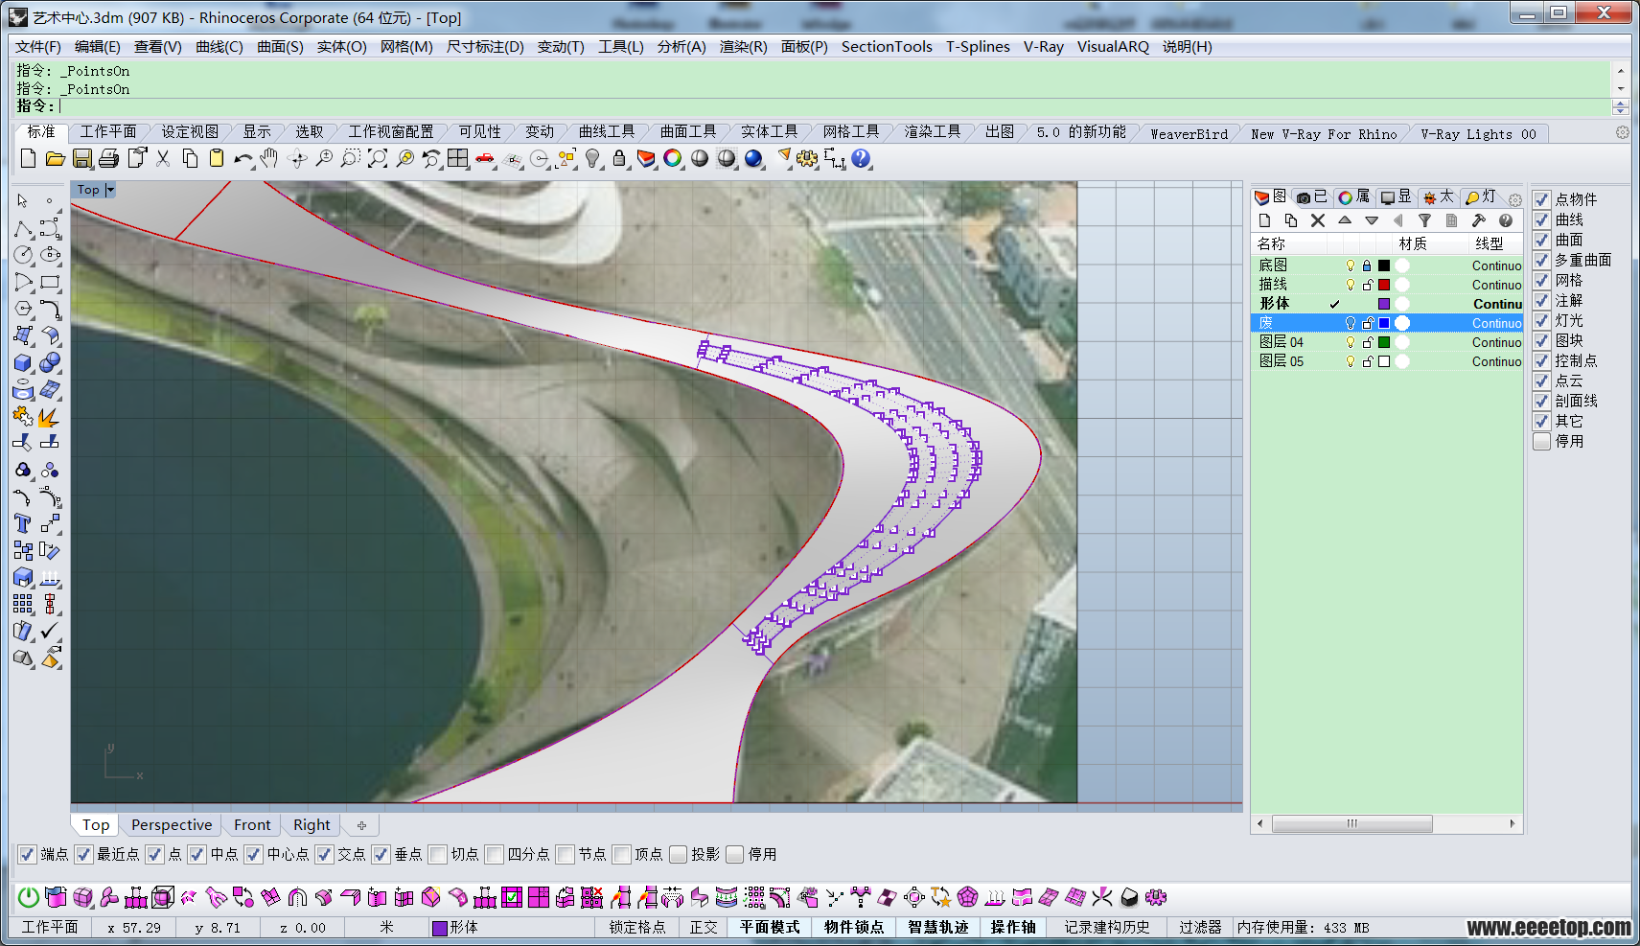Cut selection with the scissors icon
Image resolution: width=1640 pixels, height=946 pixels.
click(x=163, y=158)
